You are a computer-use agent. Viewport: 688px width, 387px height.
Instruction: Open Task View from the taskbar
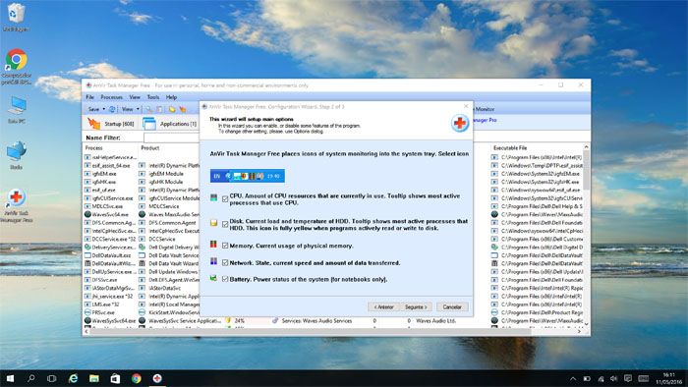52,378
